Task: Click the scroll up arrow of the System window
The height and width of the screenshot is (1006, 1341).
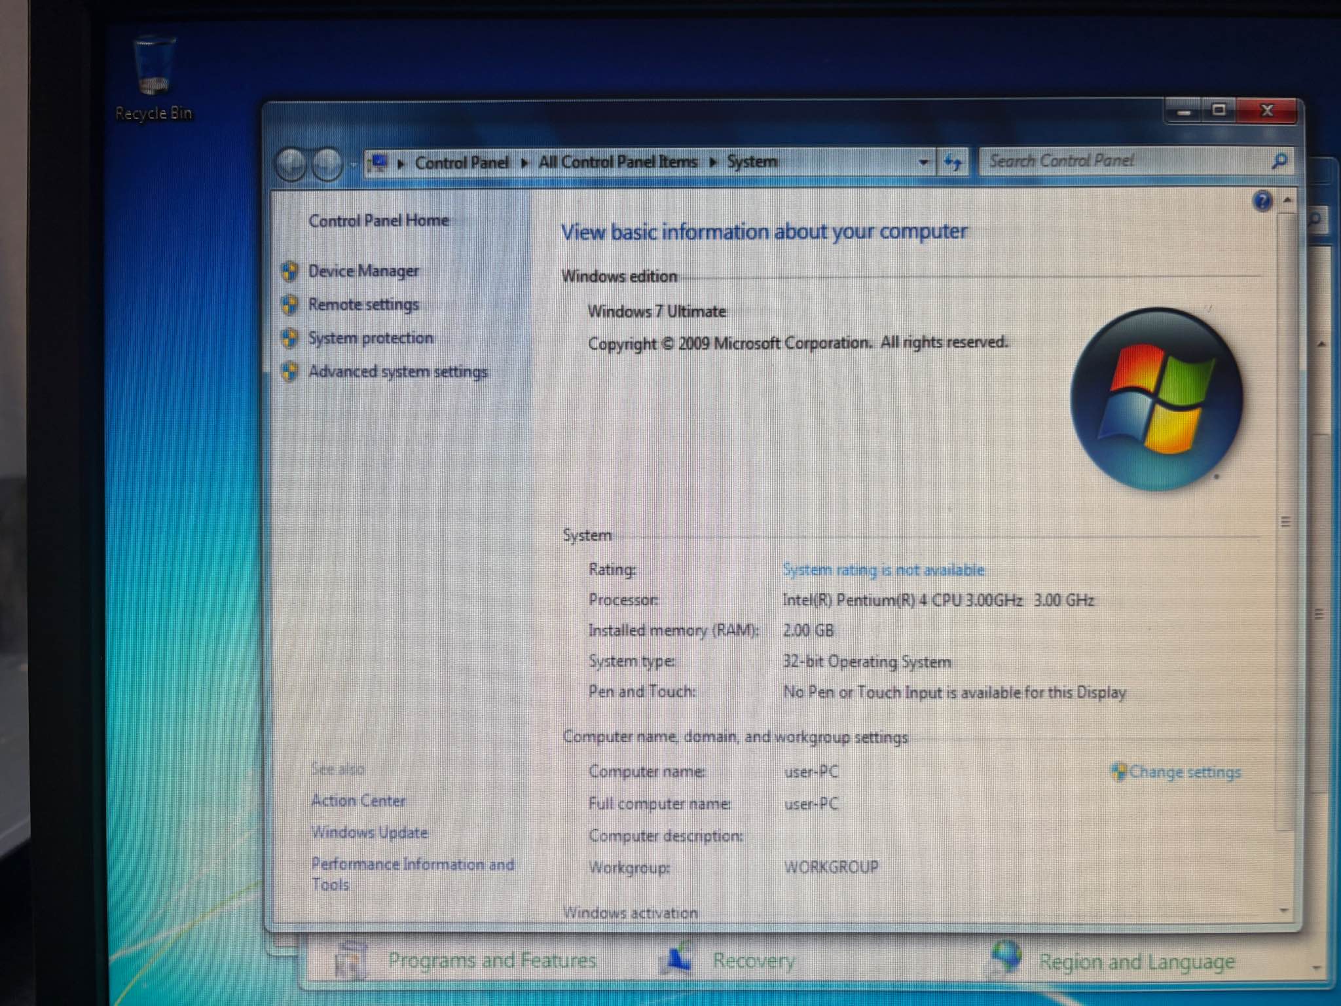Action: coord(1287,199)
